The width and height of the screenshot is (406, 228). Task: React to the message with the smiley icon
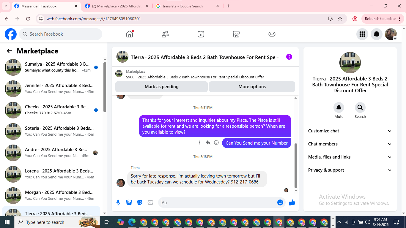(x=216, y=142)
